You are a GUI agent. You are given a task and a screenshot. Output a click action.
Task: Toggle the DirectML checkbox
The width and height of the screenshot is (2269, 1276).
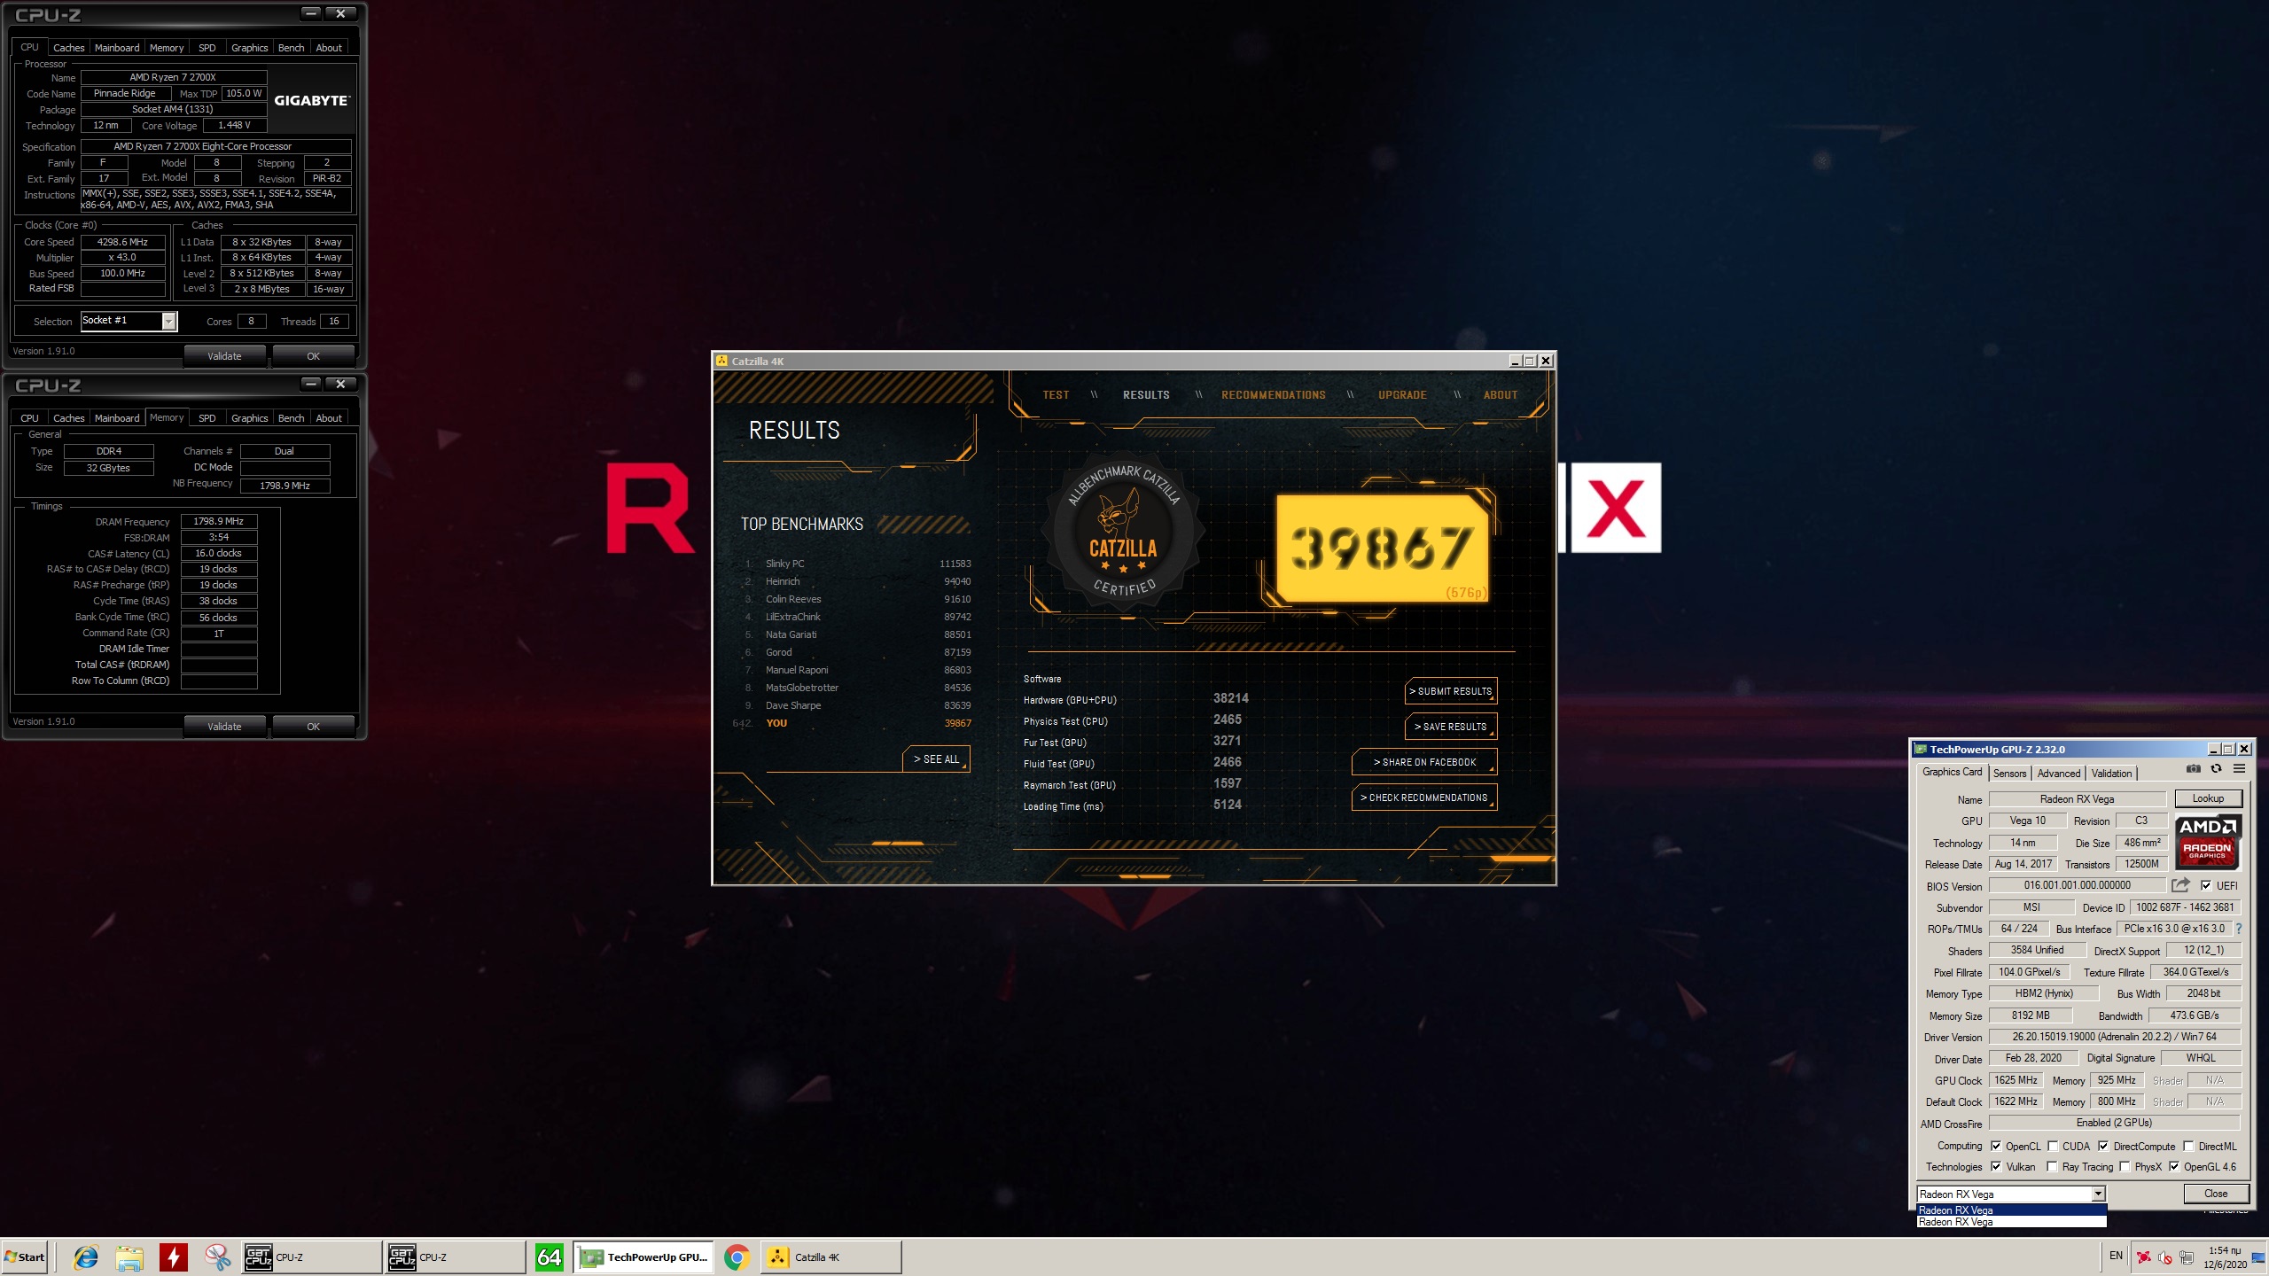click(x=2188, y=1146)
